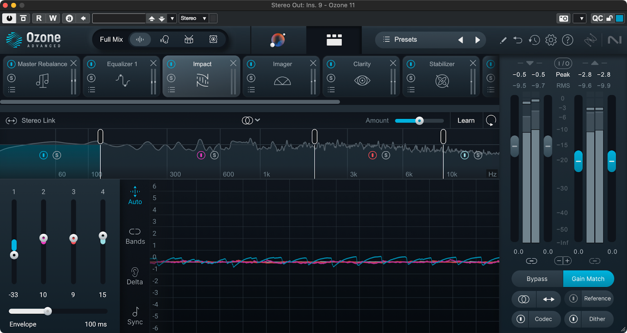Open the help question mark icon
The image size is (627, 333).
coord(567,40)
